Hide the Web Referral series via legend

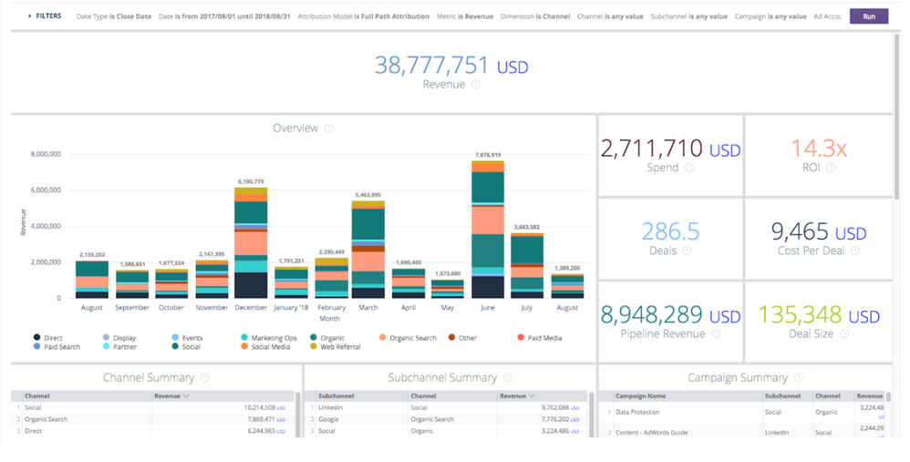pos(339,346)
